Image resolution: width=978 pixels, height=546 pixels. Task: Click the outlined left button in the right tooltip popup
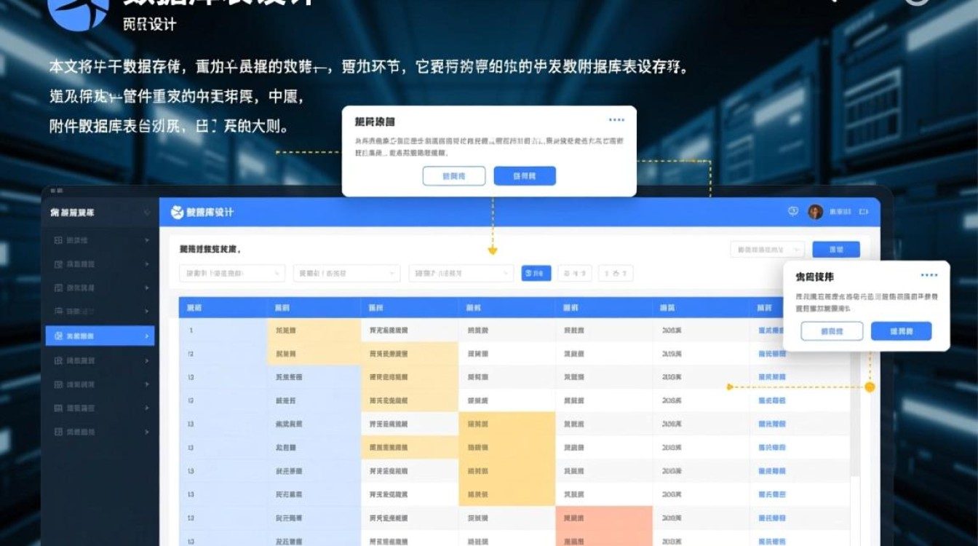click(x=831, y=331)
